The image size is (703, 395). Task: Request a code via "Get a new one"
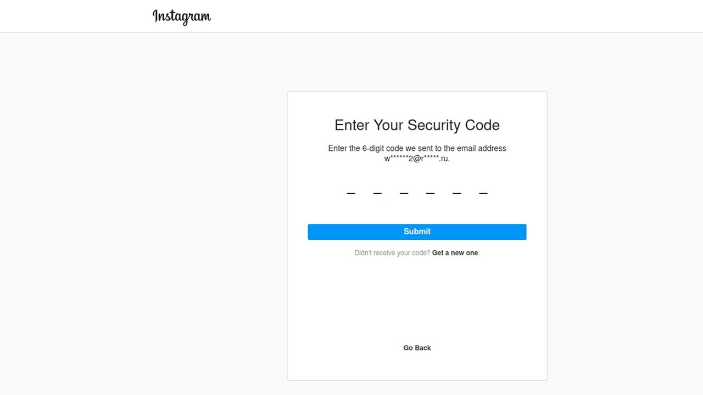pyautogui.click(x=455, y=253)
